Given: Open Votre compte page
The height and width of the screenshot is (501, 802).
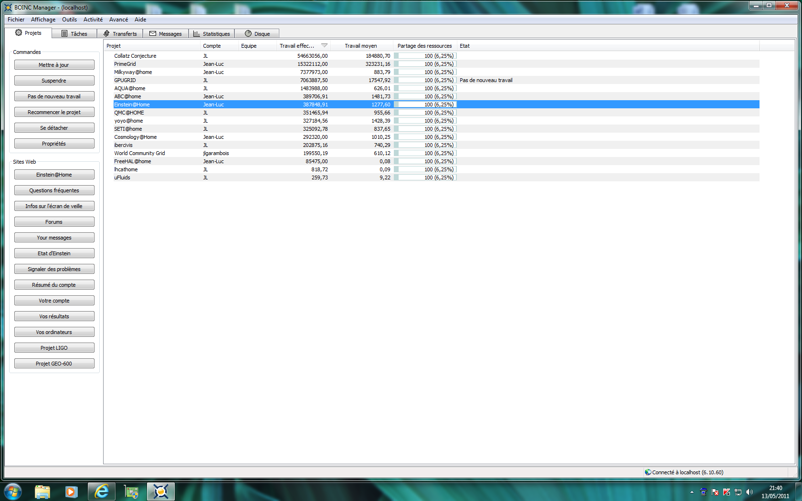Looking at the screenshot, I should pyautogui.click(x=54, y=301).
